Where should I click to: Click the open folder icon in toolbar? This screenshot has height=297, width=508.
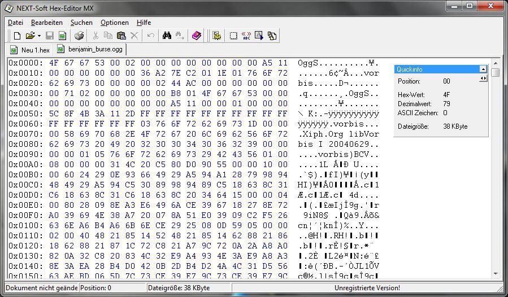pyautogui.click(x=29, y=36)
